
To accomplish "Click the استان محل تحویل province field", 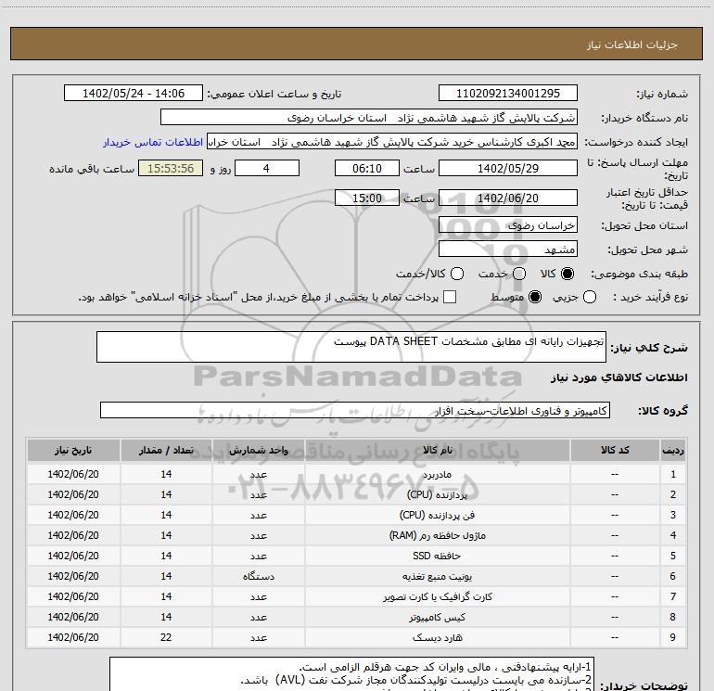I will 506,225.
